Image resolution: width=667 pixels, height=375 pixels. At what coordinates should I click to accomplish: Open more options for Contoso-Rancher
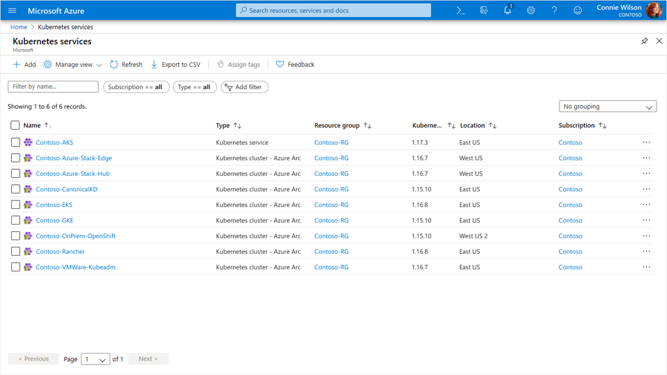pyautogui.click(x=647, y=251)
